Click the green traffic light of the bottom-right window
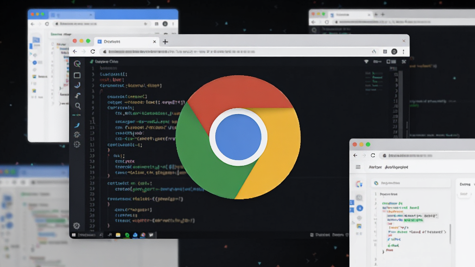This screenshot has height=267, width=475. pyautogui.click(x=368, y=145)
